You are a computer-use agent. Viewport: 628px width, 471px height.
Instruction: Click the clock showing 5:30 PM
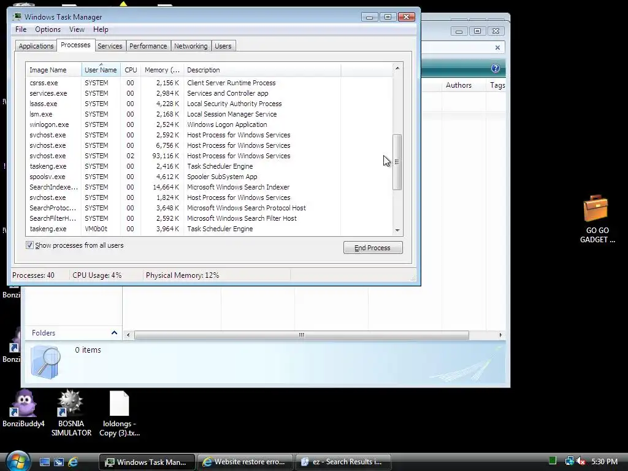tap(604, 461)
